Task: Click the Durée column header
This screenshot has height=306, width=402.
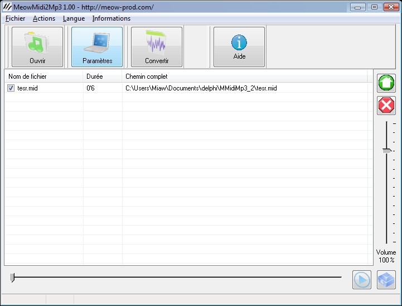Action: (103, 76)
